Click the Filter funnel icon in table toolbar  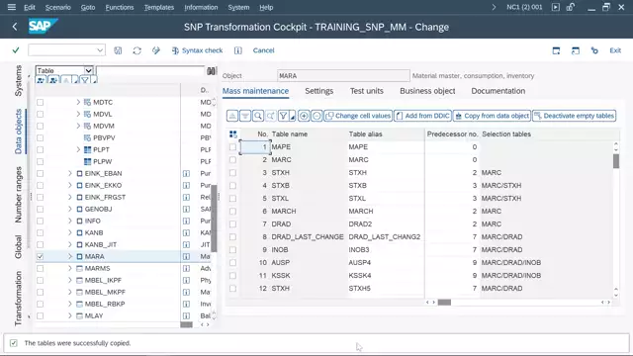pos(283,116)
